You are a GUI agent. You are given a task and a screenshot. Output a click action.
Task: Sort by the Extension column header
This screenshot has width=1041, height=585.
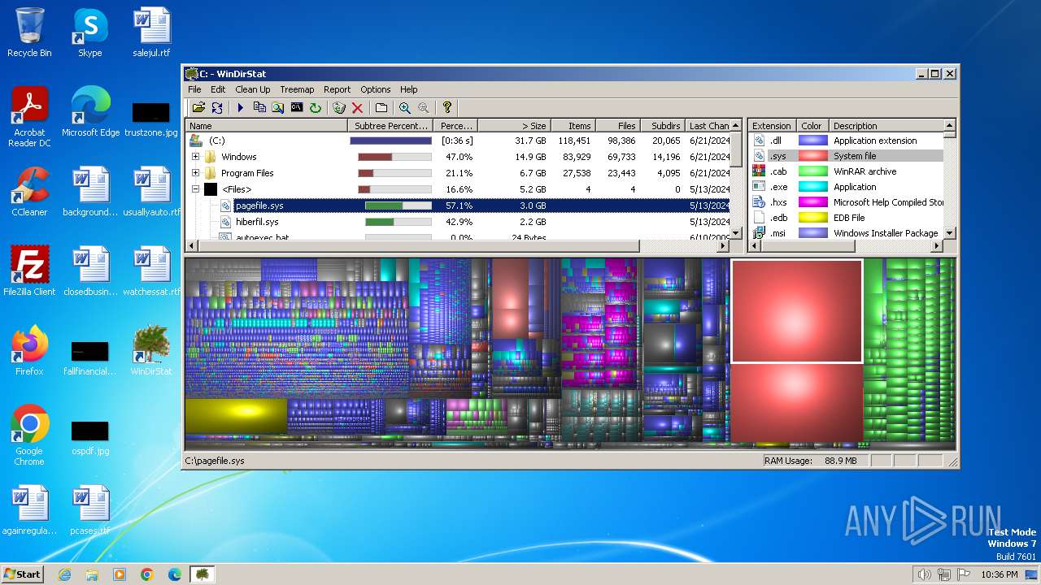point(772,126)
